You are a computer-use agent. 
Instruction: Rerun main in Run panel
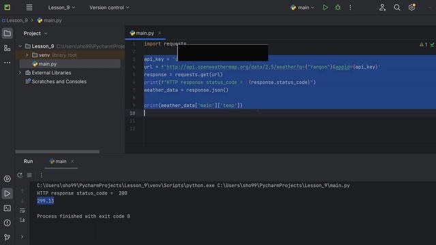[x=20, y=175]
